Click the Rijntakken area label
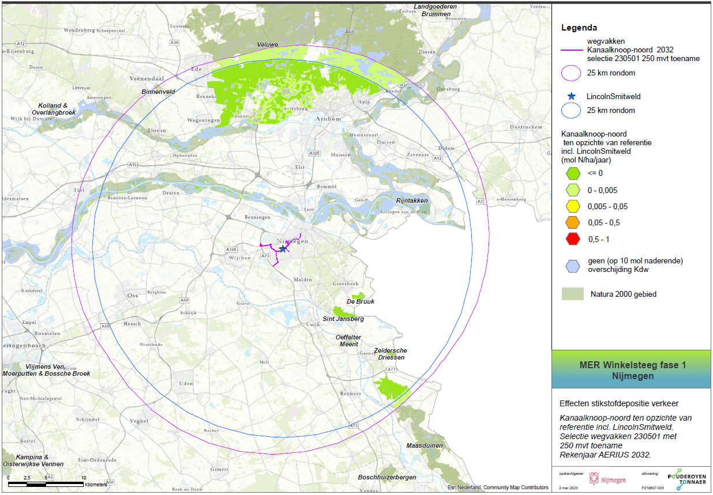The height and width of the screenshot is (495, 713). [412, 201]
